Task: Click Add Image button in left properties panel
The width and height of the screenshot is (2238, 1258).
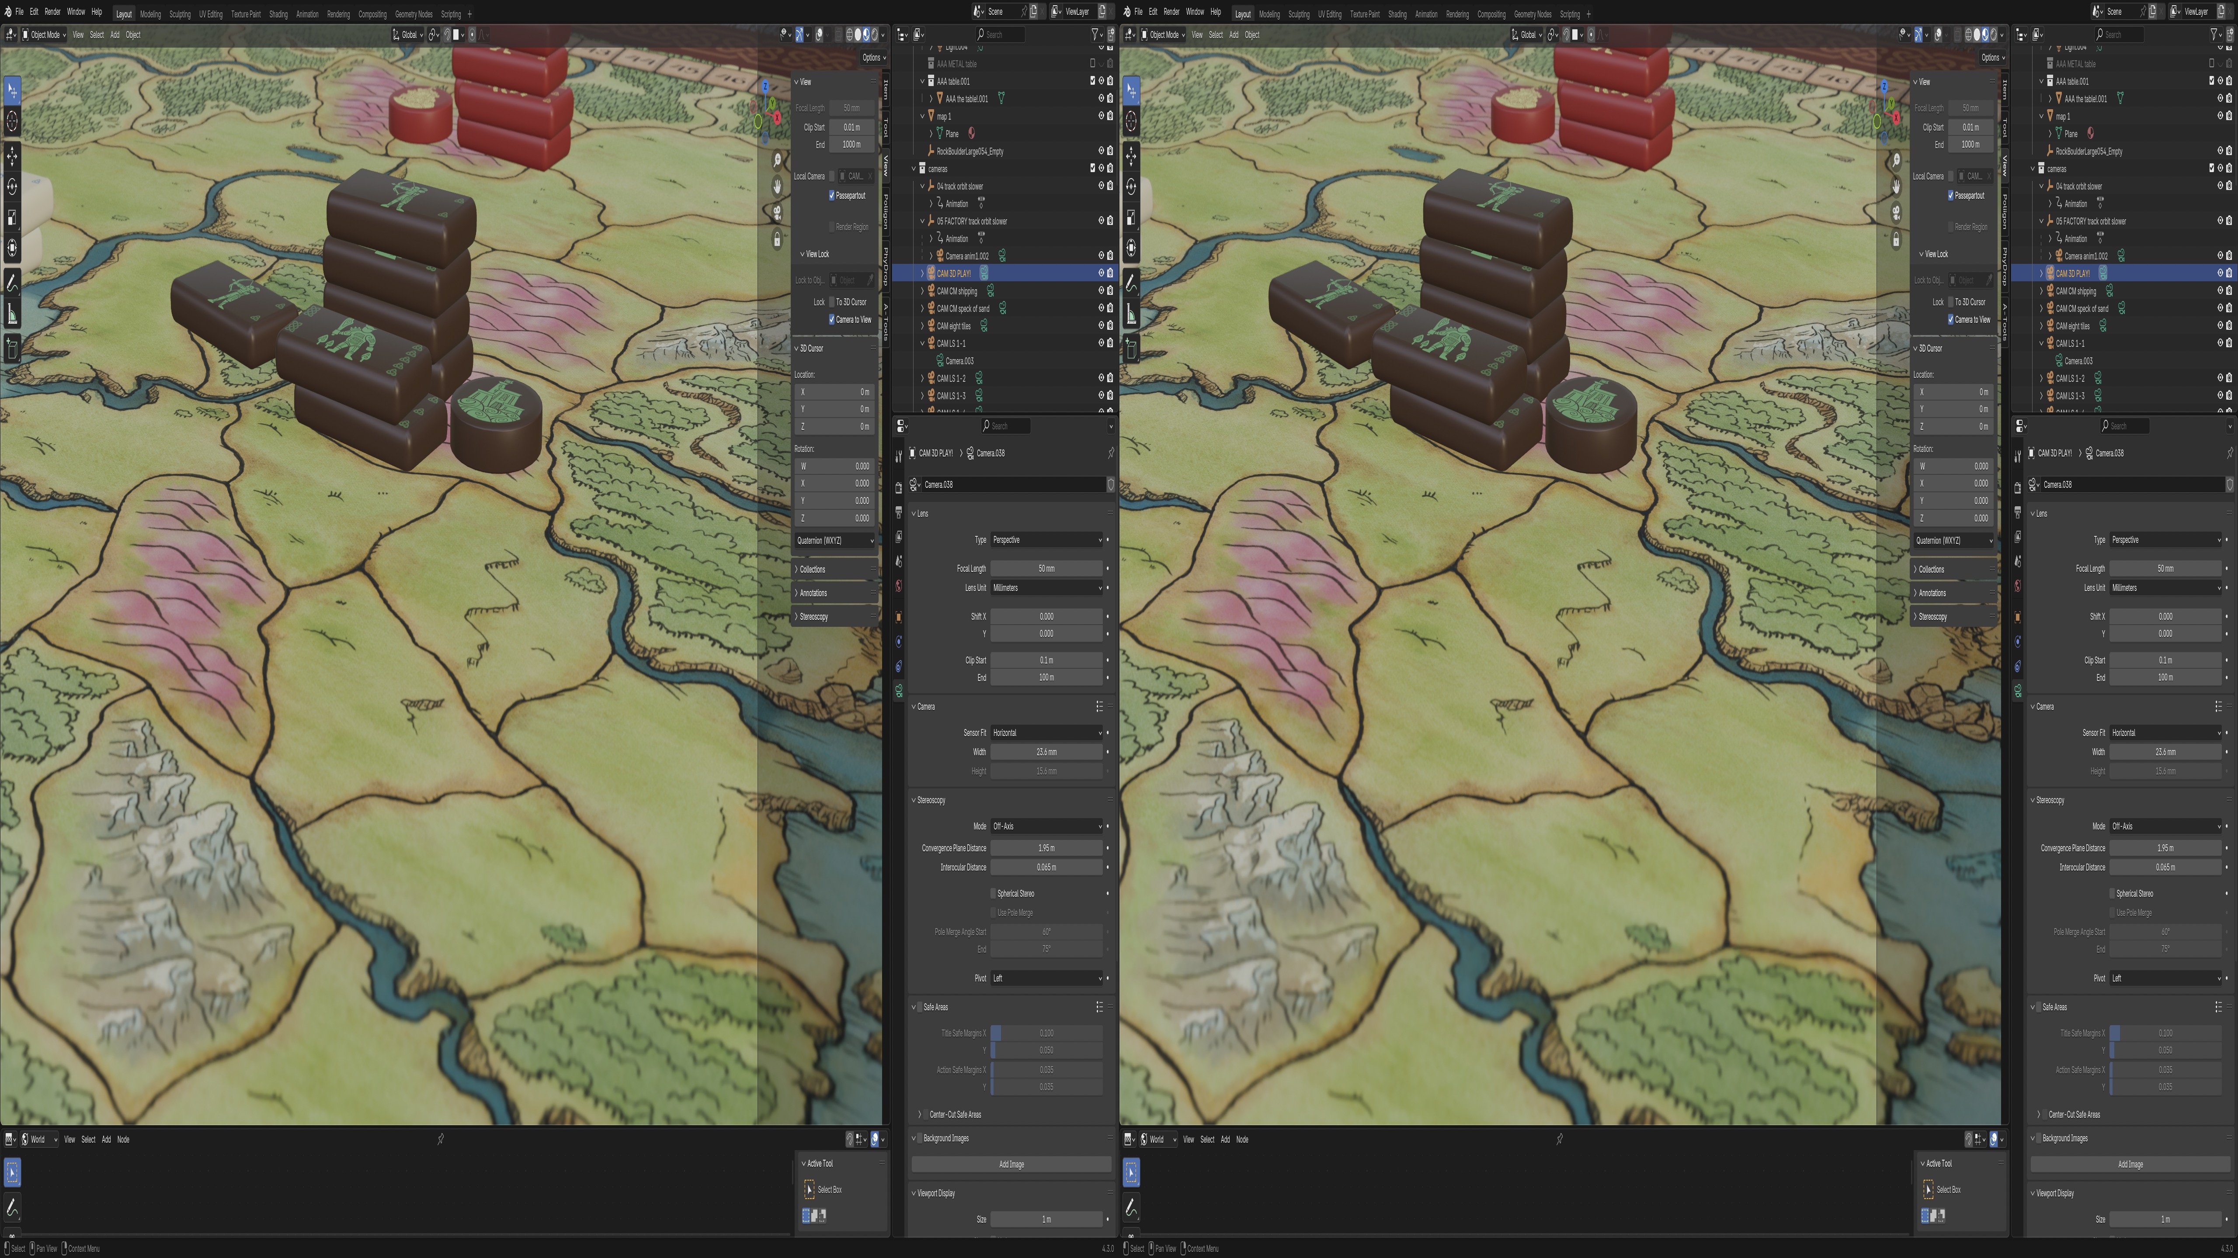Action: tap(1011, 1164)
